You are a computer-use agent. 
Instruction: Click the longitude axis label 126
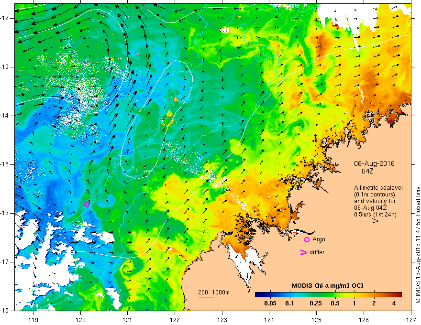coord(364,320)
